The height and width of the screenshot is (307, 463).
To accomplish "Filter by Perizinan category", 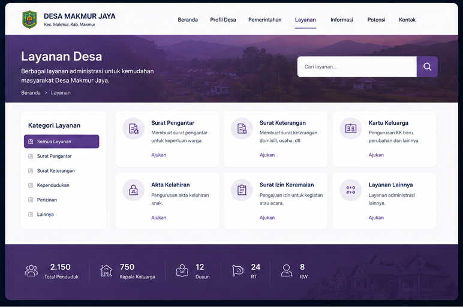I will (x=47, y=200).
